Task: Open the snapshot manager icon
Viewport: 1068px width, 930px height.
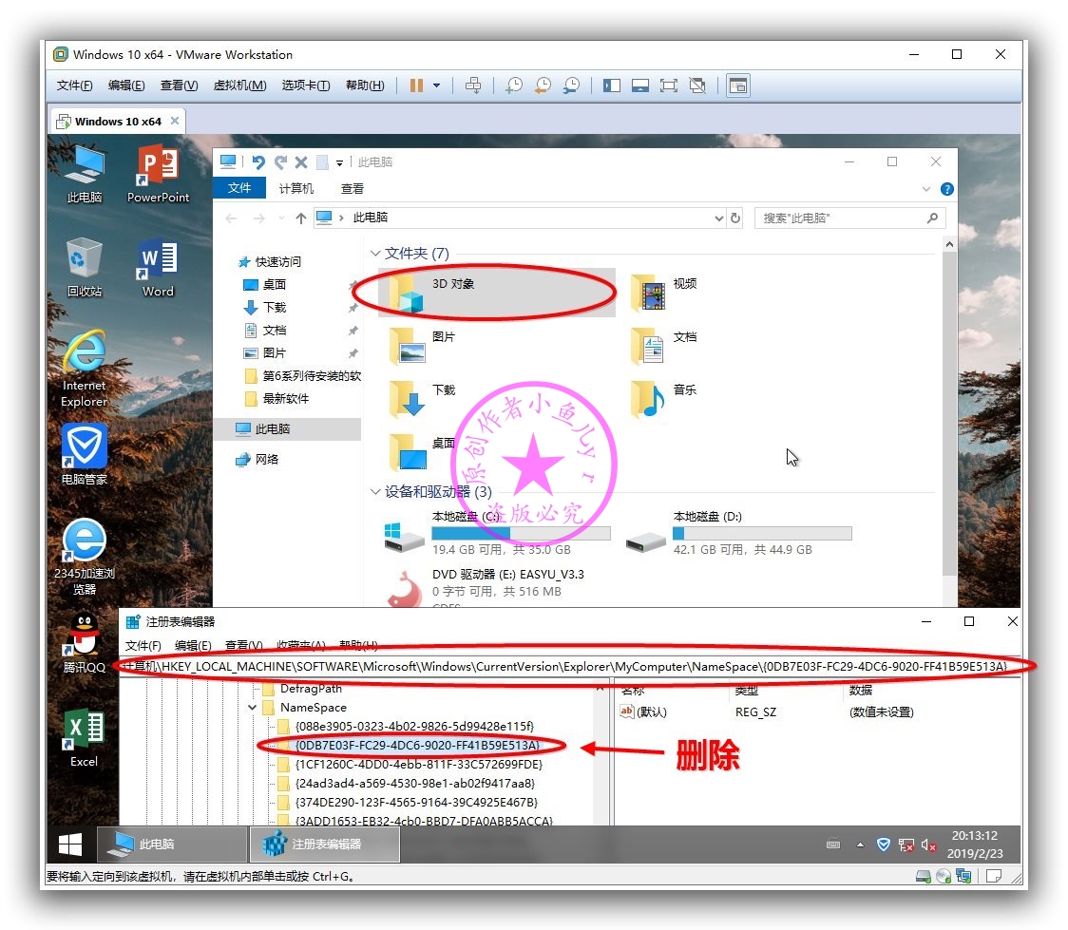Action: (x=571, y=85)
